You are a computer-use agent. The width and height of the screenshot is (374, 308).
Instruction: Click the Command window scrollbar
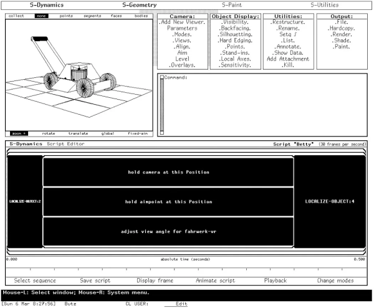(163, 105)
